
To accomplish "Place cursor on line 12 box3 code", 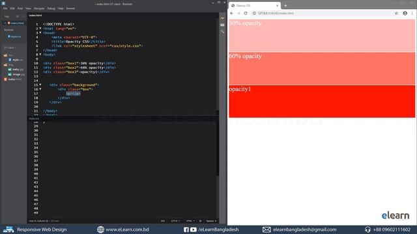I will pyautogui.click(x=76, y=72).
